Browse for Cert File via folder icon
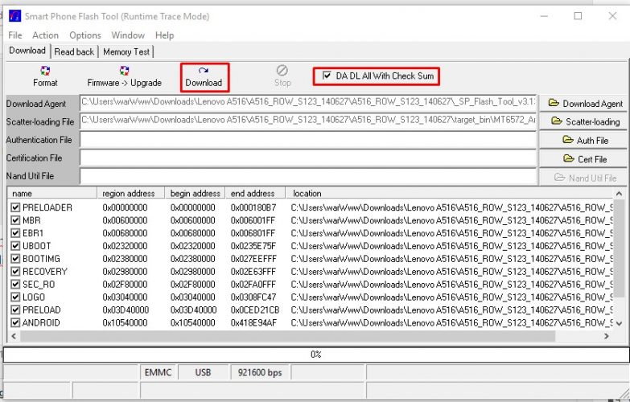The width and height of the screenshot is (630, 402). [x=569, y=158]
